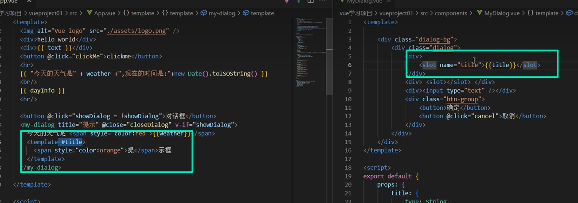Viewport: 578px width, 203px height.
Task: Click the '<hr/>' tag in App.vue
Action: pyautogui.click(x=28, y=99)
